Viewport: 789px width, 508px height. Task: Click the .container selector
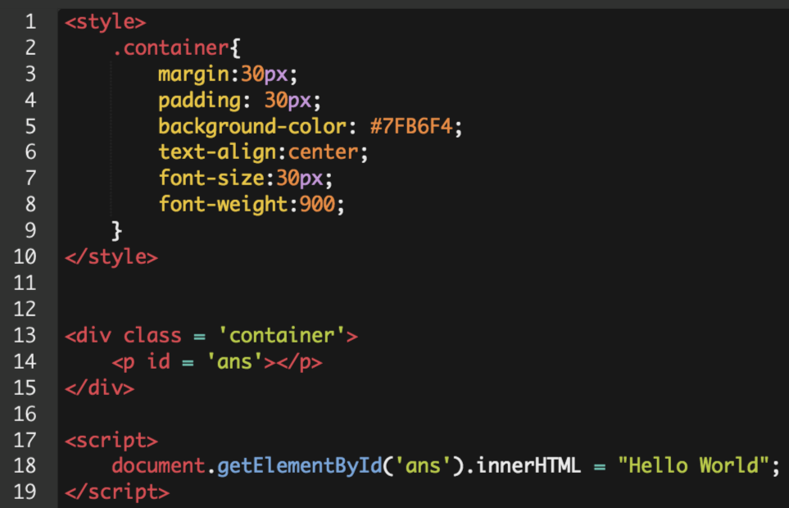171,48
